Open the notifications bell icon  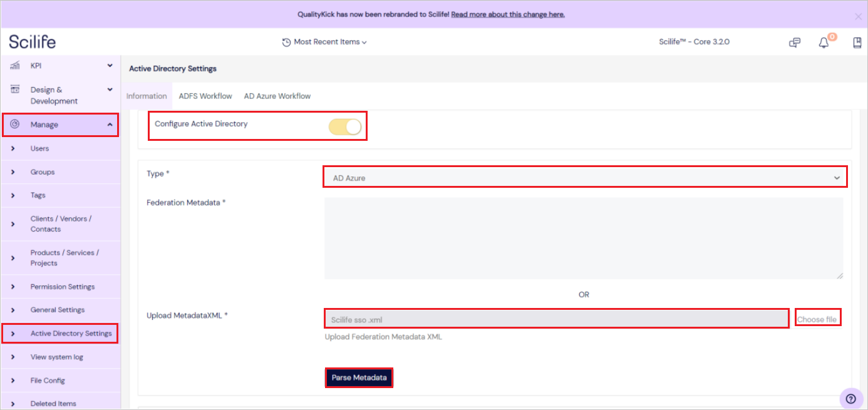tap(824, 42)
